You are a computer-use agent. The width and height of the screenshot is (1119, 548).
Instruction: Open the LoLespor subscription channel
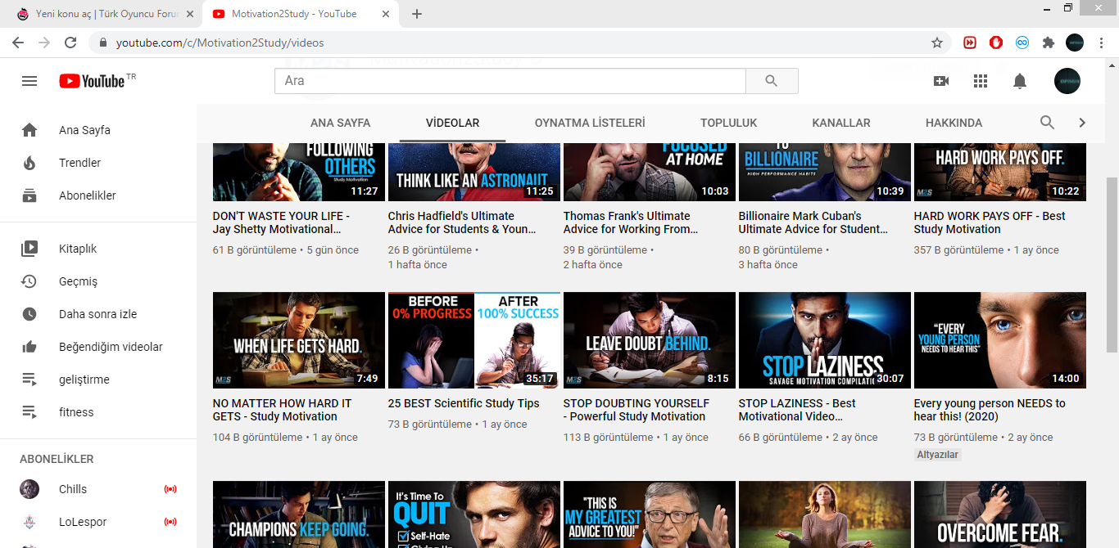(x=98, y=522)
